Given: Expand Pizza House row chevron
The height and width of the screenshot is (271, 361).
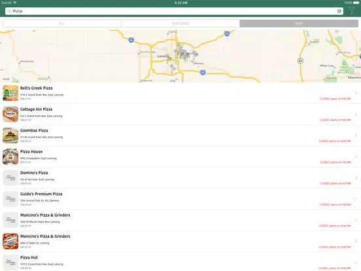Looking at the screenshot, I should tap(356, 156).
